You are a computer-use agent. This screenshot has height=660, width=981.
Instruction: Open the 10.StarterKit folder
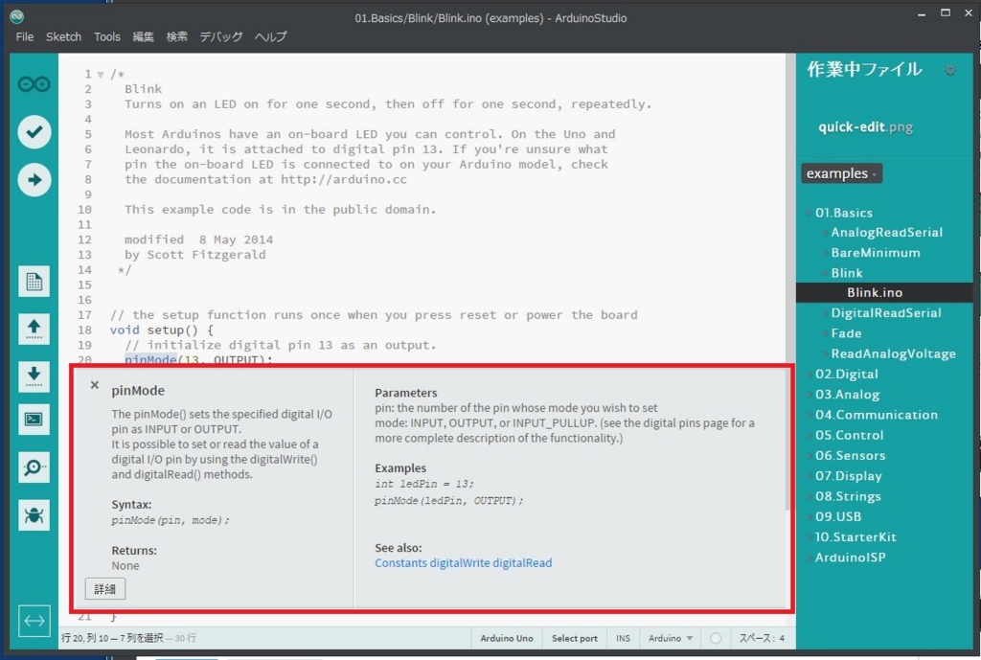(856, 537)
